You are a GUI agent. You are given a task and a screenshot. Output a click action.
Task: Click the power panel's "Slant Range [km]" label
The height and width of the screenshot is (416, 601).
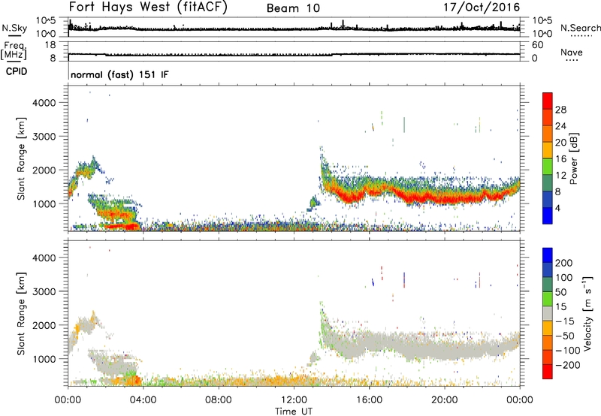coord(21,158)
